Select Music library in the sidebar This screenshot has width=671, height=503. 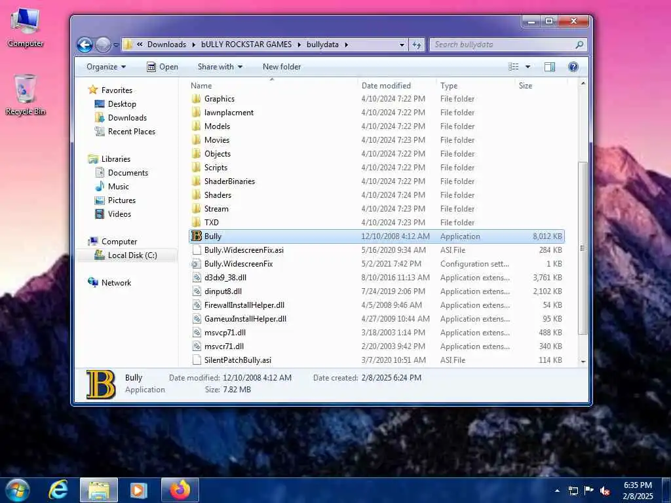click(x=119, y=187)
